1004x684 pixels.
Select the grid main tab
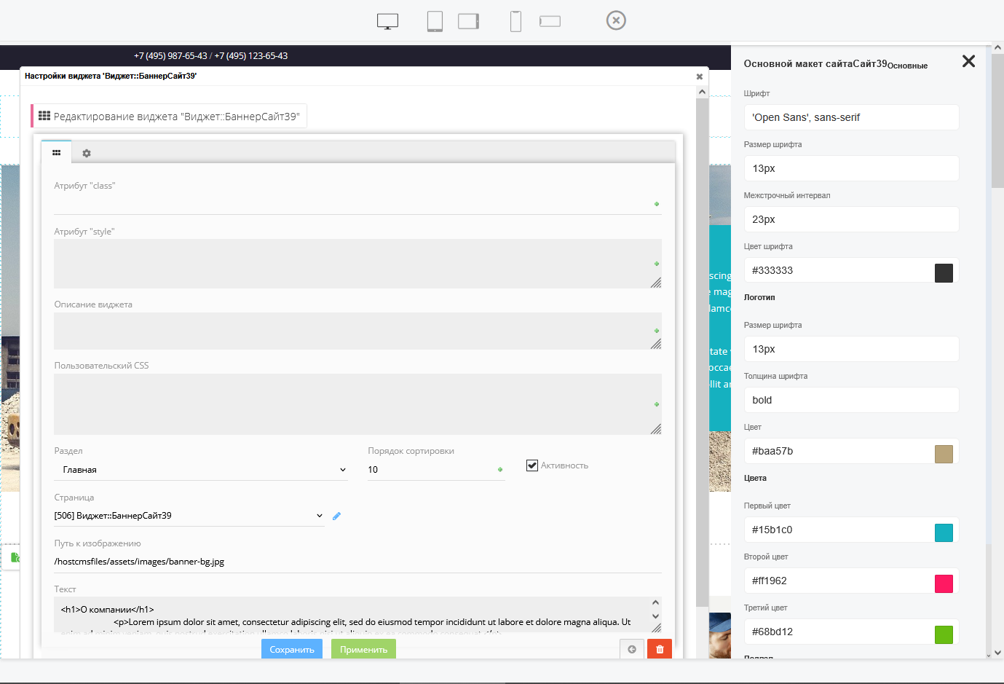56,153
